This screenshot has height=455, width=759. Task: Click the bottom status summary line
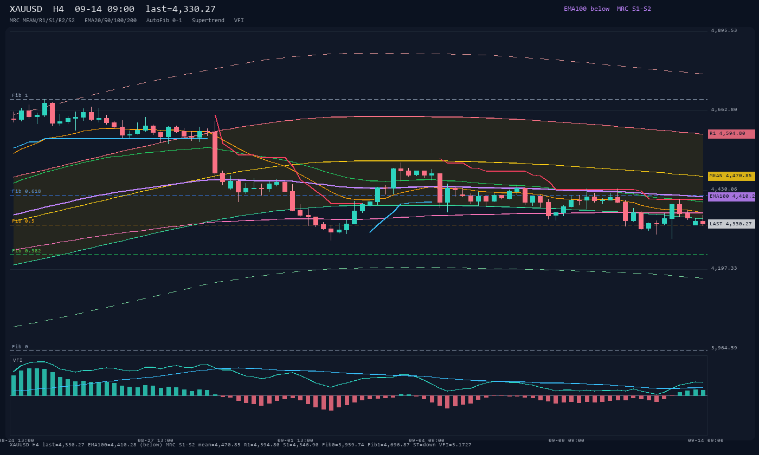pos(241,445)
